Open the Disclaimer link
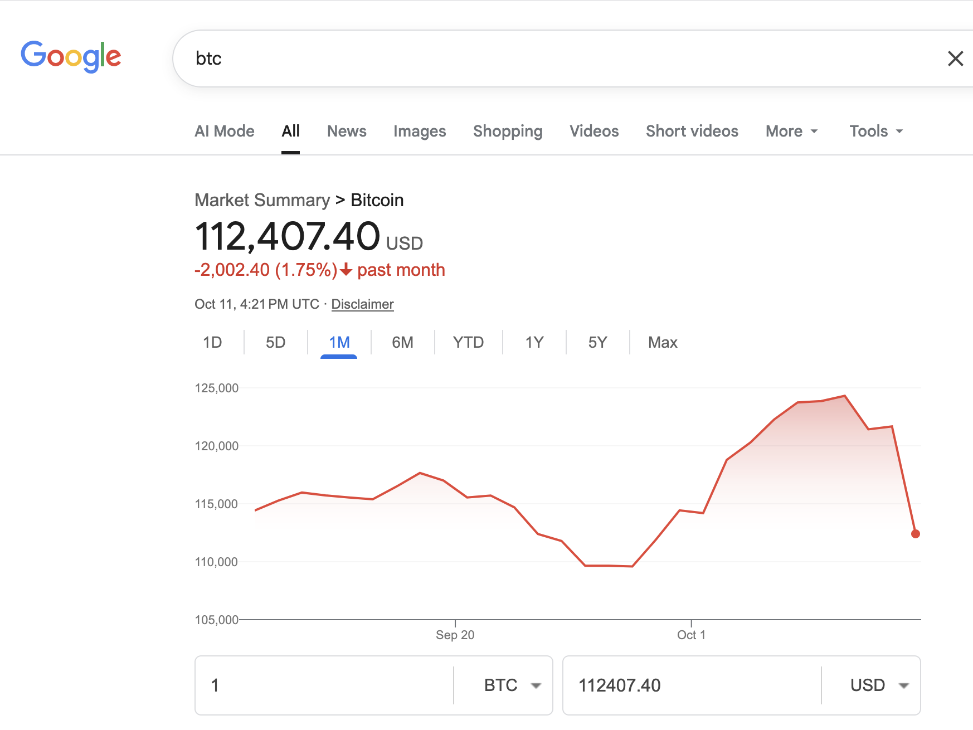 point(362,304)
